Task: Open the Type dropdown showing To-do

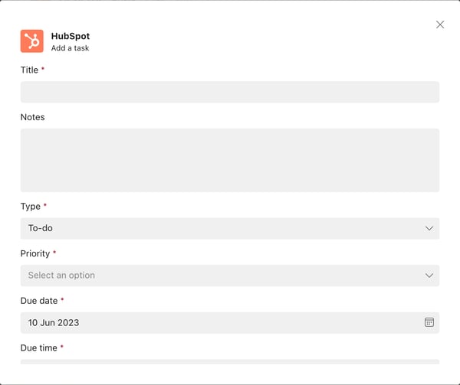Action: [x=230, y=228]
